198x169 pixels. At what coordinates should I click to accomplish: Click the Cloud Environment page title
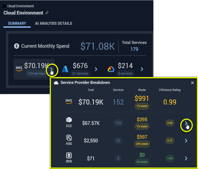click(23, 13)
